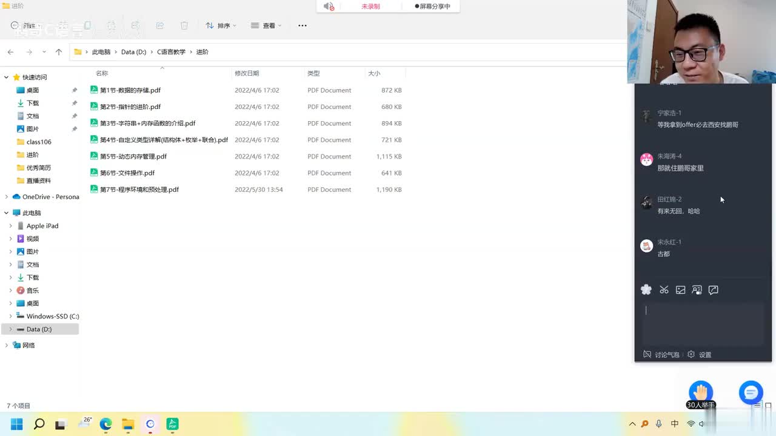Open the emoji flower icon in chat panel

[646, 290]
